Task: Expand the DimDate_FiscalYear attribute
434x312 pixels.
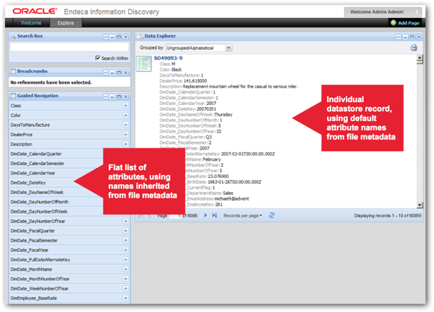Action: (125, 250)
